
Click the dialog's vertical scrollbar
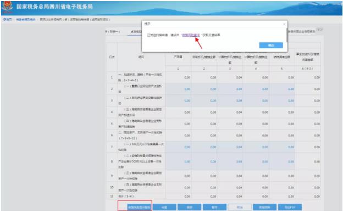[286, 35]
